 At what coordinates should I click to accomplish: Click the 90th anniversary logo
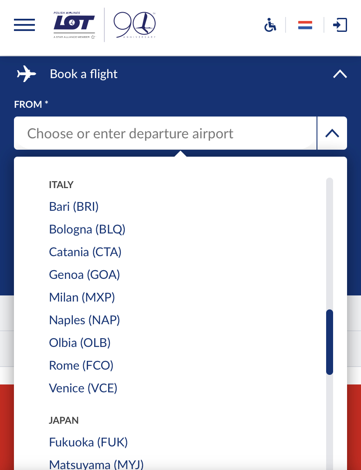(134, 25)
